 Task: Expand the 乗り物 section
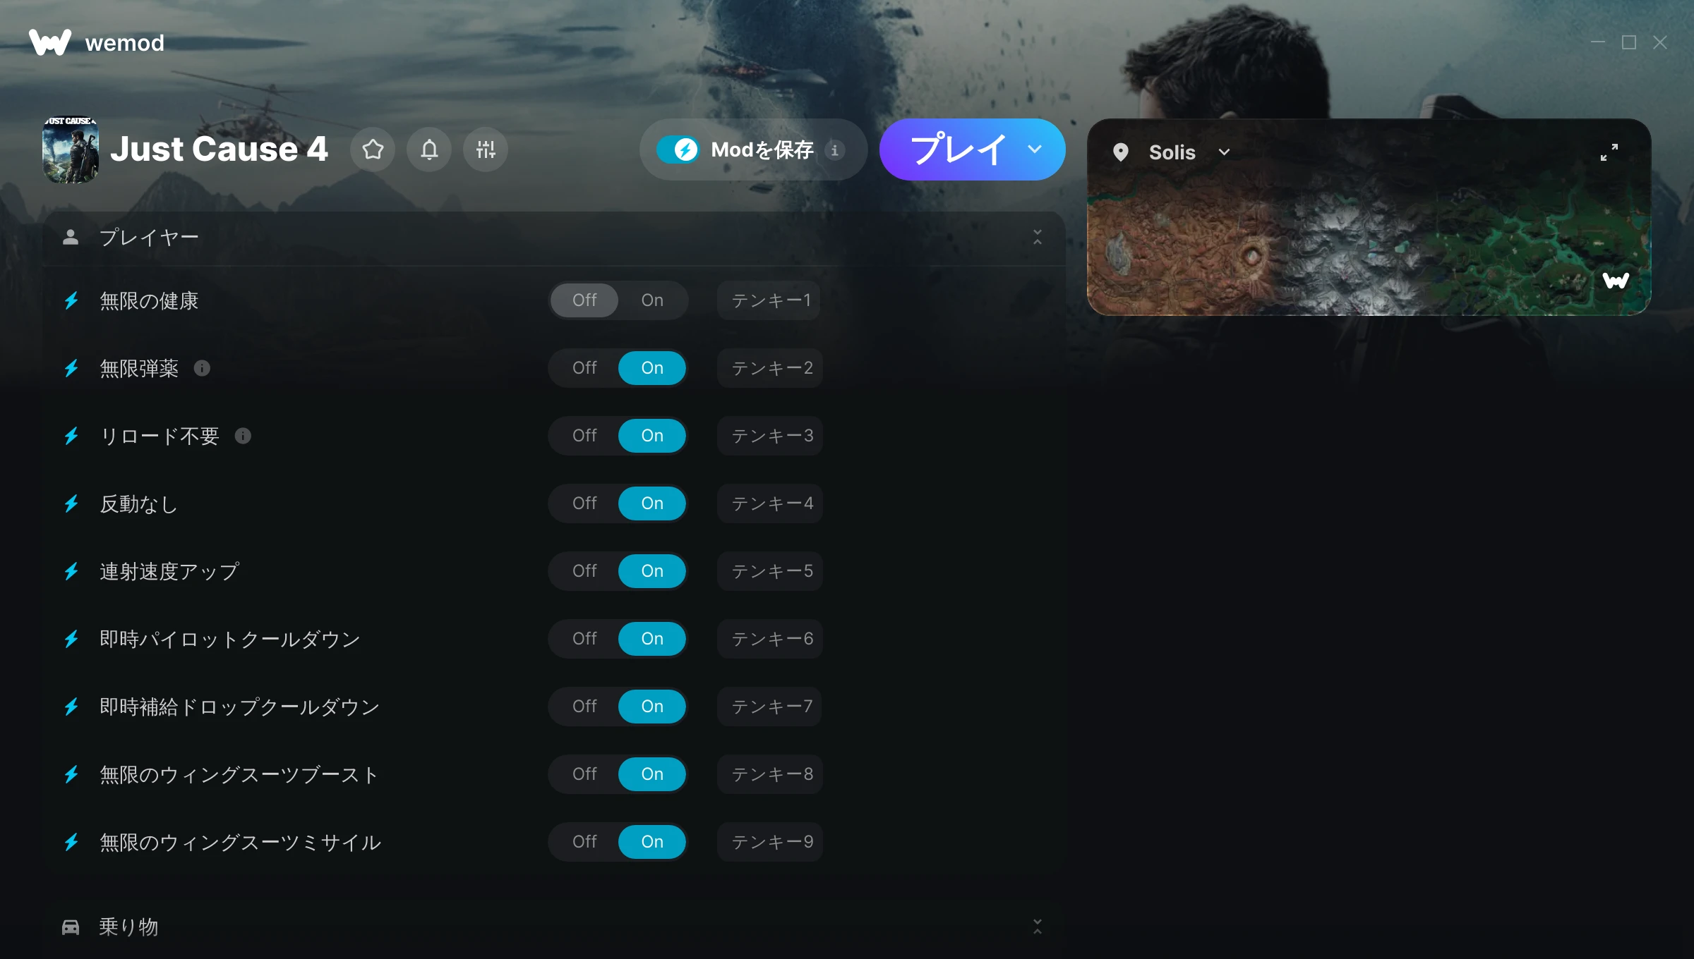(1038, 927)
